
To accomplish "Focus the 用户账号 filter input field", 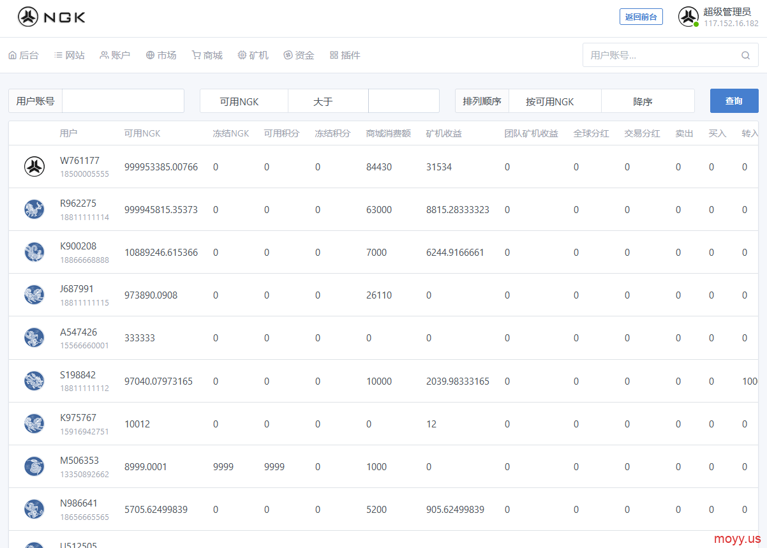I will coord(123,101).
